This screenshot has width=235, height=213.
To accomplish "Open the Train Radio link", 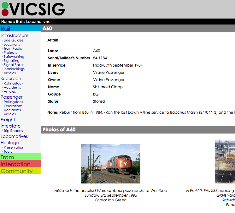I will pos(13,48).
